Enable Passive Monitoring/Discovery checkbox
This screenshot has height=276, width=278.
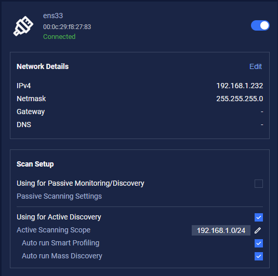tap(259, 184)
